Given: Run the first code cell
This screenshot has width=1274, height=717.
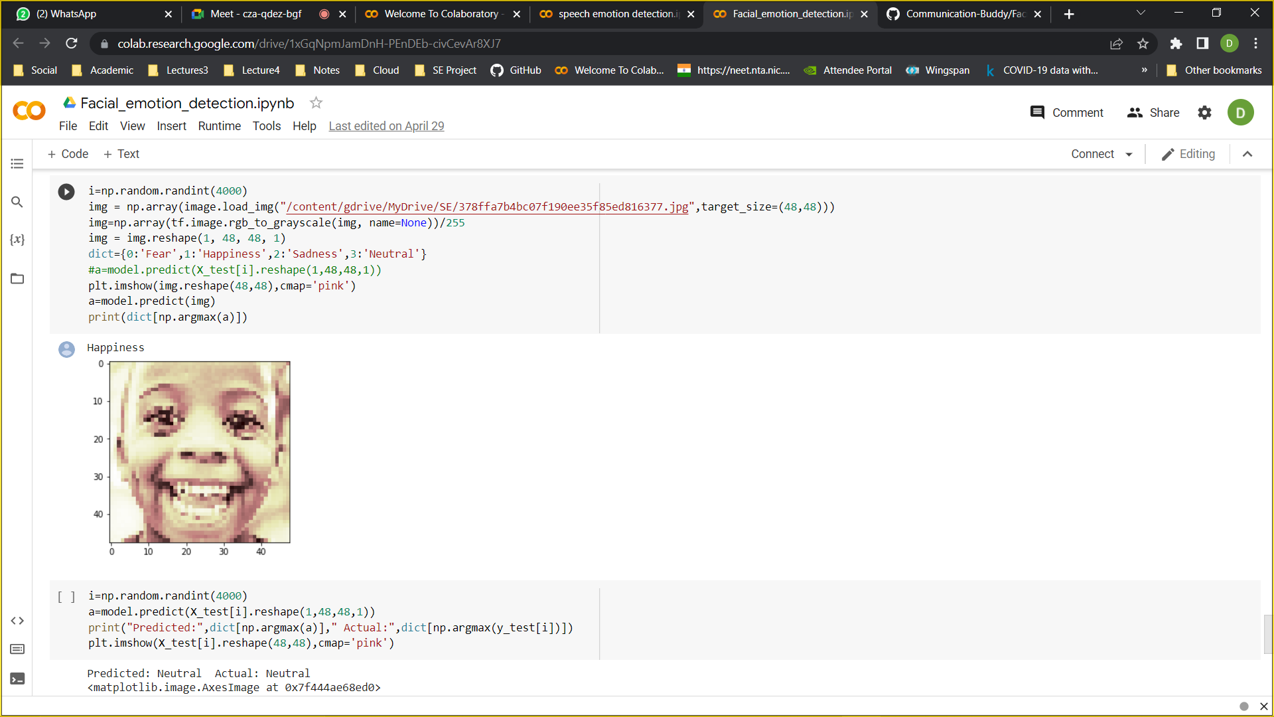Looking at the screenshot, I should coord(66,192).
